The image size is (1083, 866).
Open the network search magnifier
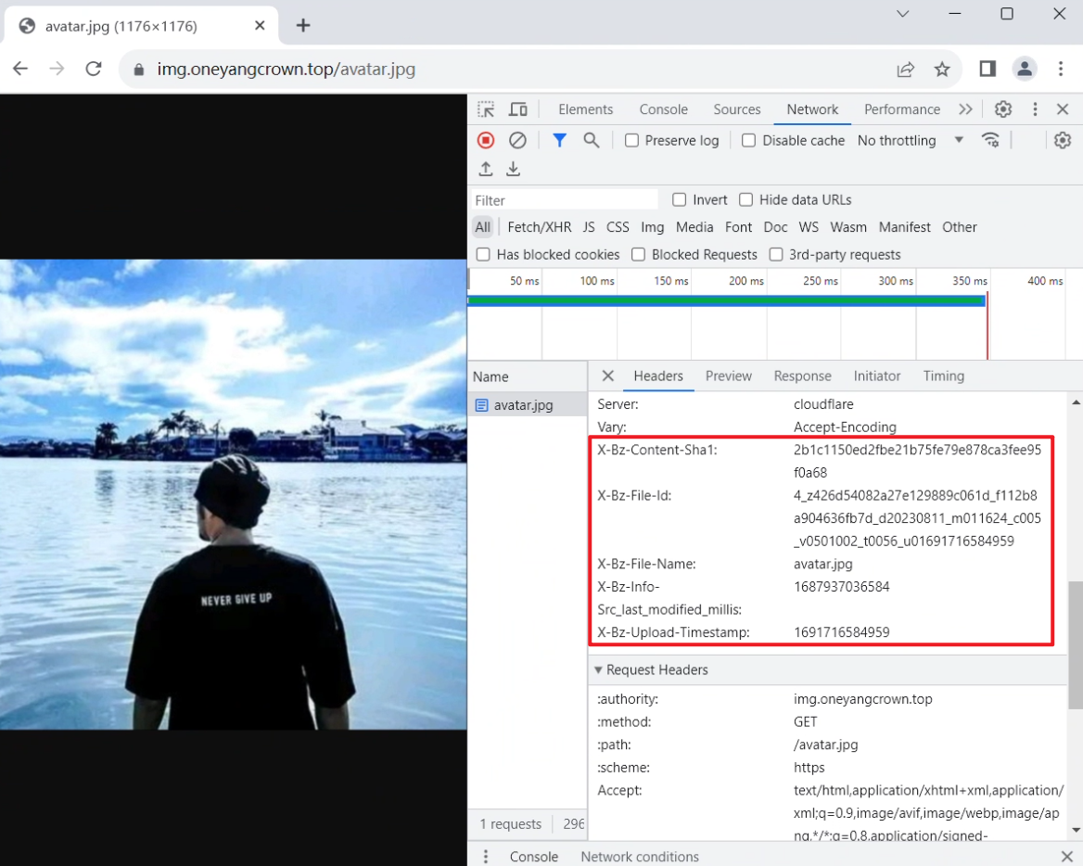pos(591,140)
